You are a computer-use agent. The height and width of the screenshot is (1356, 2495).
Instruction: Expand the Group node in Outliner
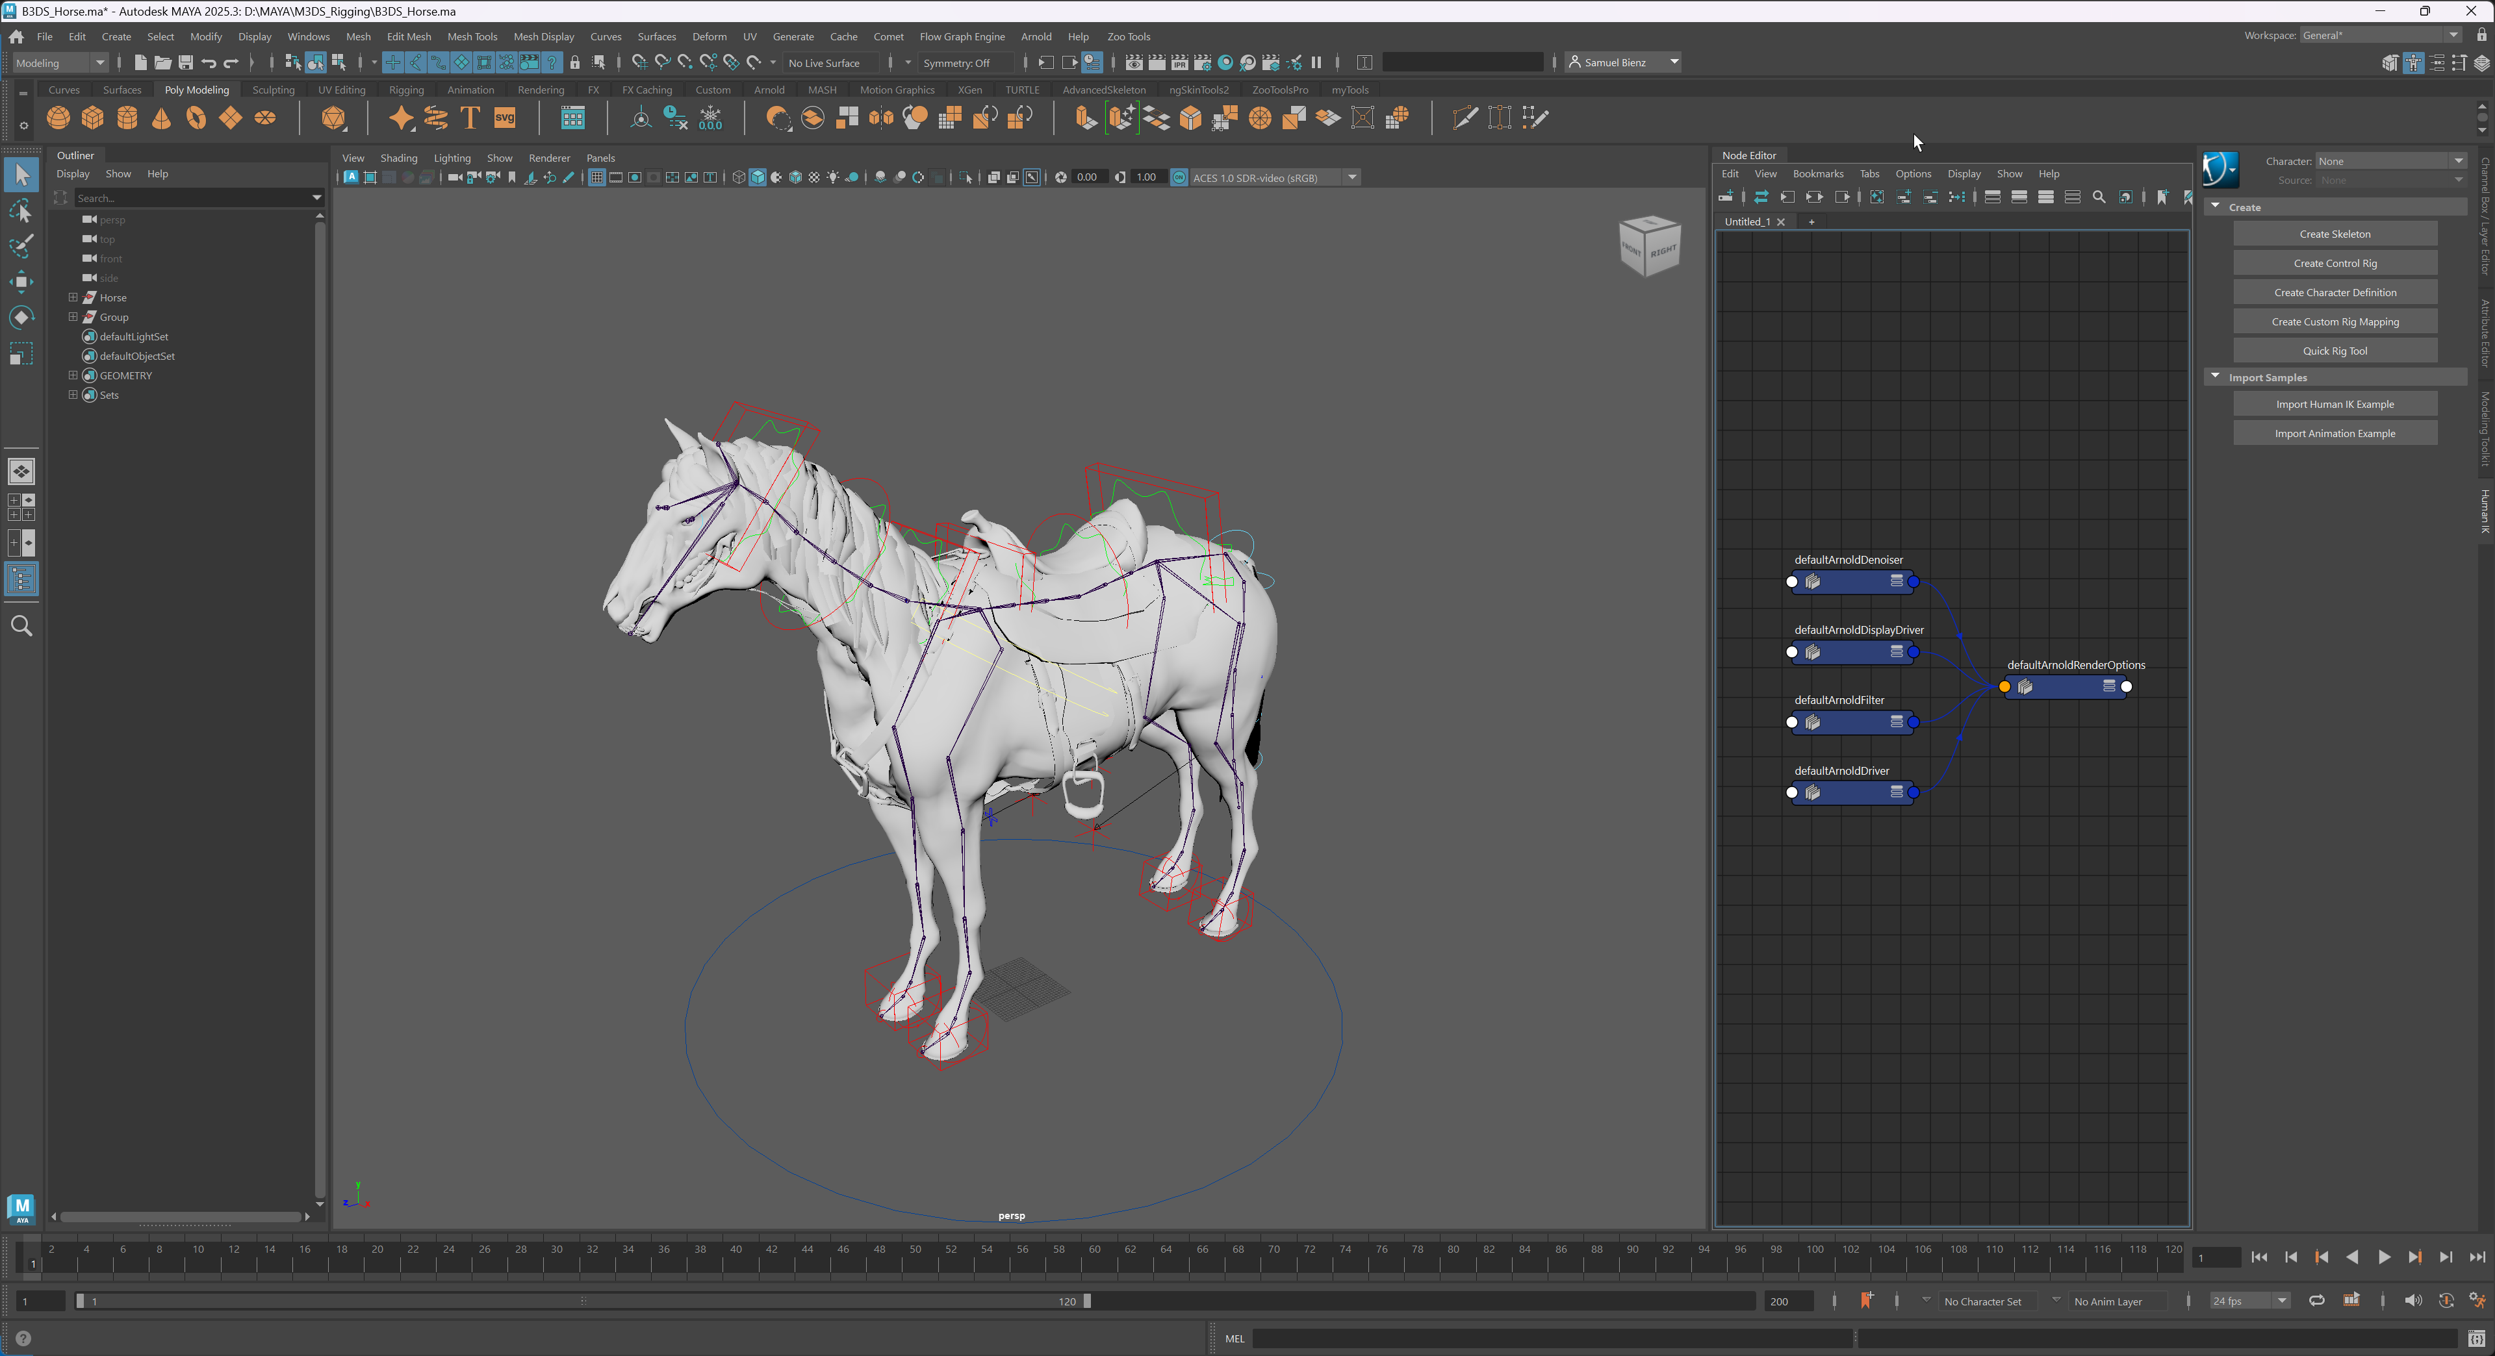coord(73,316)
